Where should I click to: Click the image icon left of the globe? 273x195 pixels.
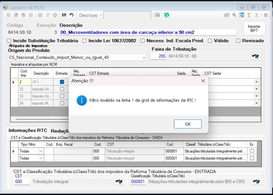157,15
